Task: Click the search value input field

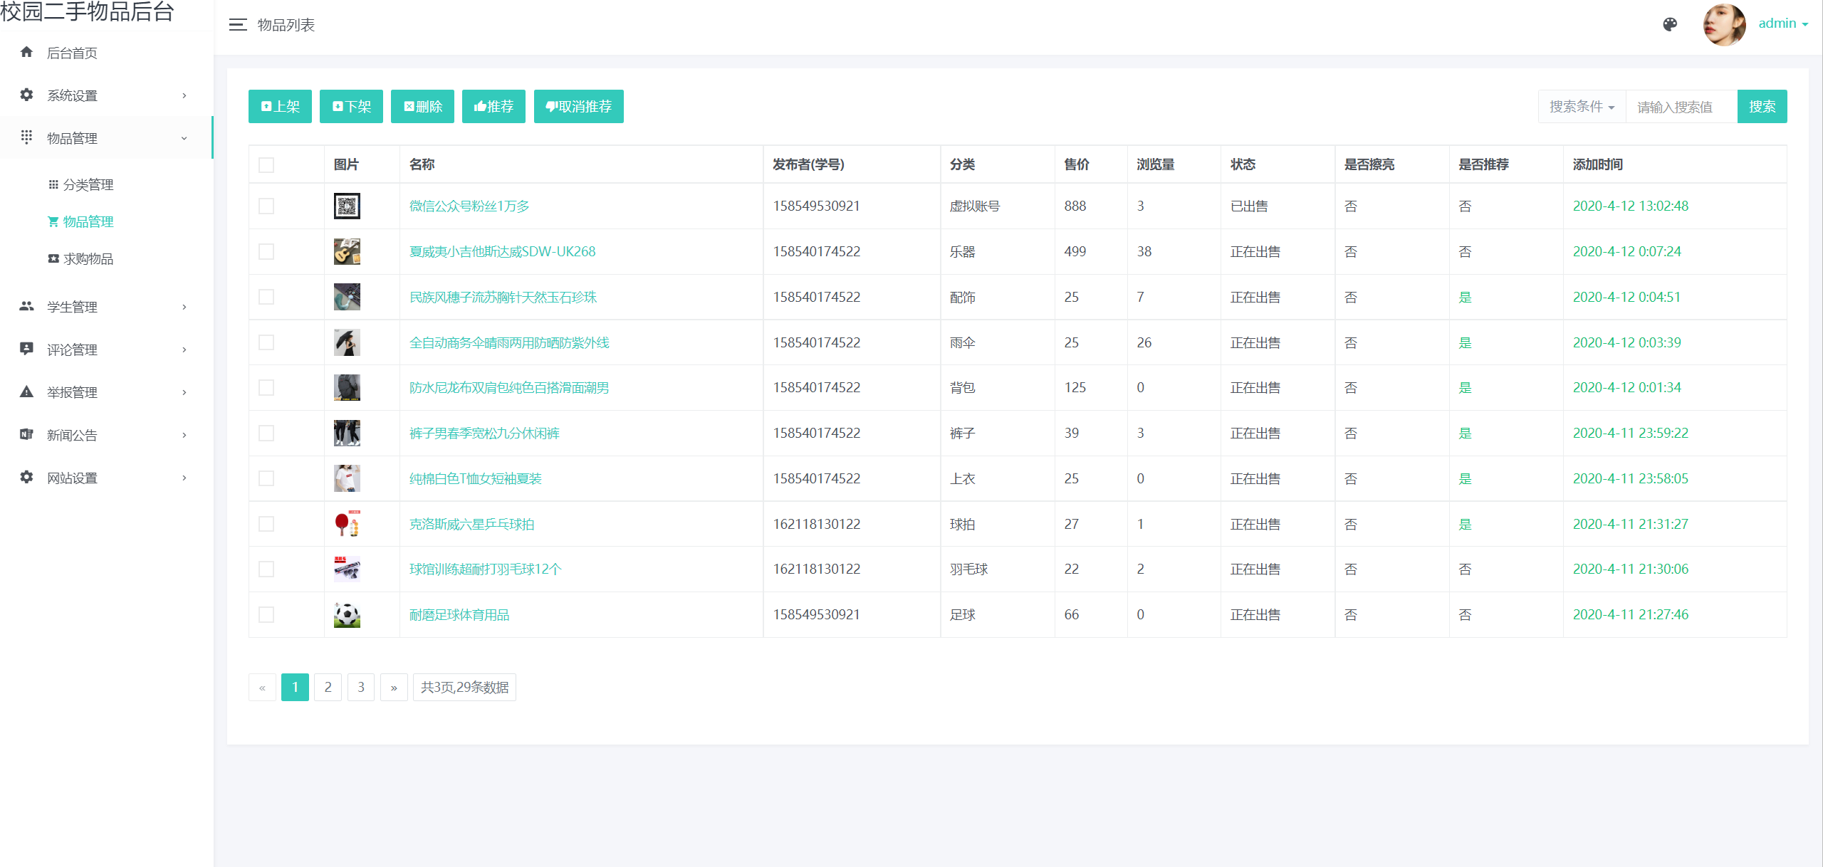Action: [1681, 107]
